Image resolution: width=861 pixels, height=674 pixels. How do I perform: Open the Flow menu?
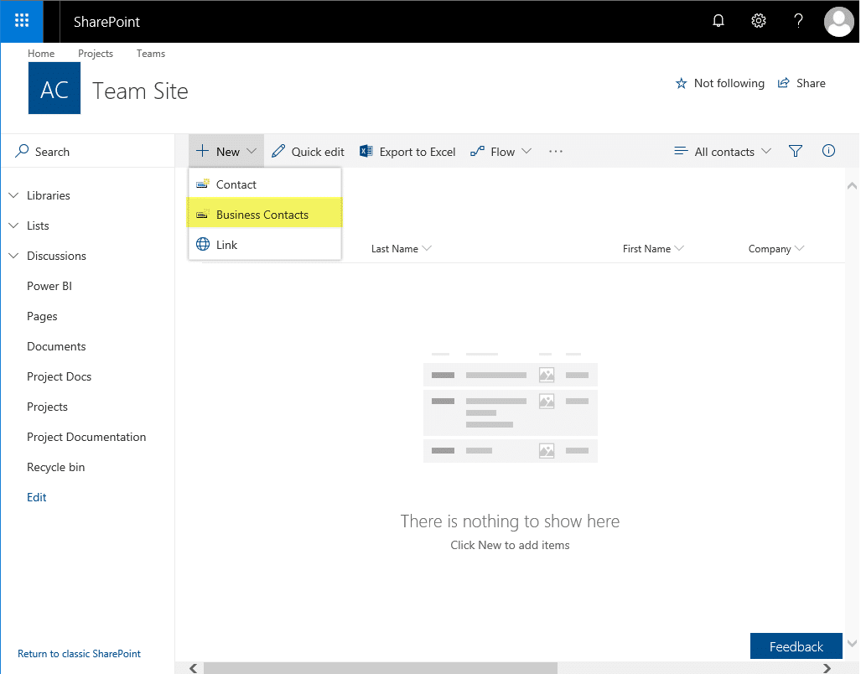pyautogui.click(x=501, y=152)
